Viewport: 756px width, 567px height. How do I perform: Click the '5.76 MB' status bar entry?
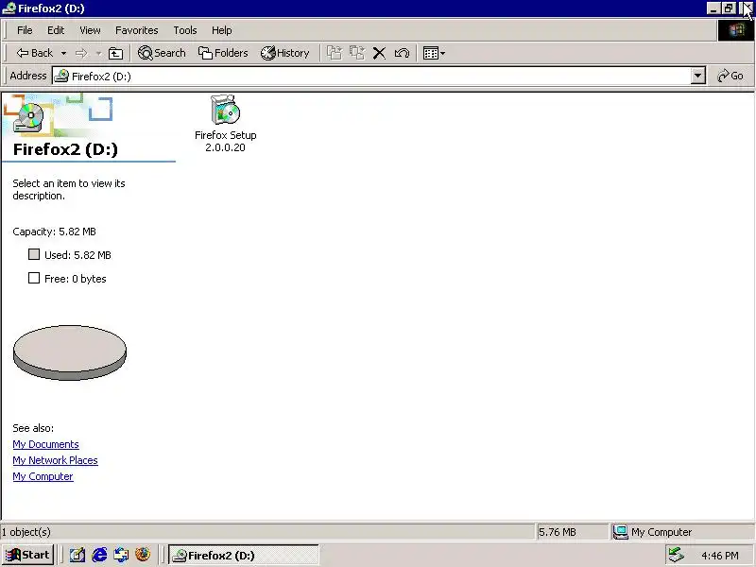pyautogui.click(x=558, y=532)
